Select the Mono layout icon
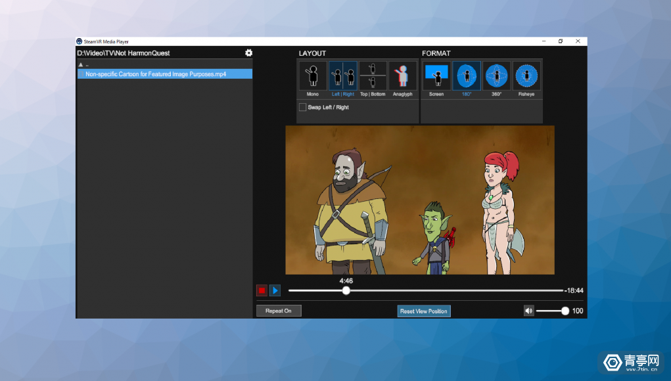The height and width of the screenshot is (381, 671). tap(313, 76)
